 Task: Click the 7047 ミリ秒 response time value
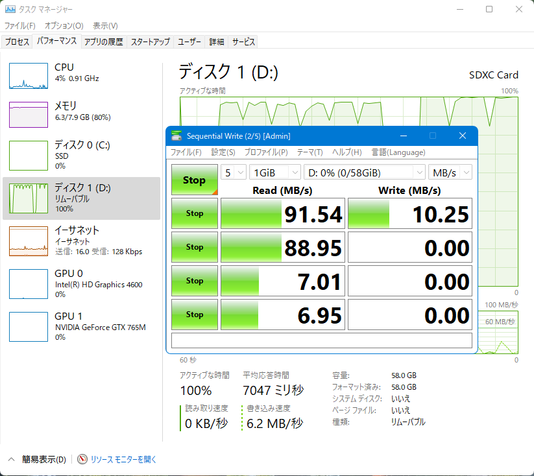point(273,390)
